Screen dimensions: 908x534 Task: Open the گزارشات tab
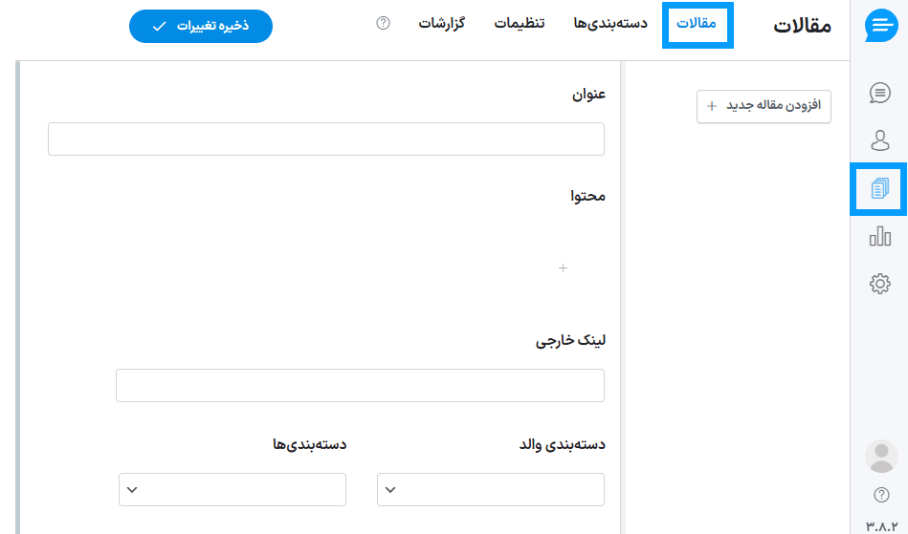(442, 24)
